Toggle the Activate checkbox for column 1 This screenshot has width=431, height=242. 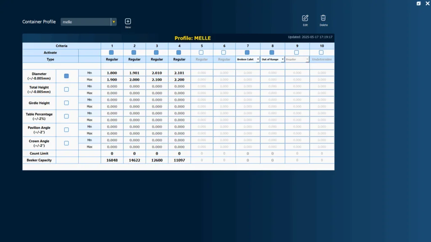pyautogui.click(x=111, y=53)
